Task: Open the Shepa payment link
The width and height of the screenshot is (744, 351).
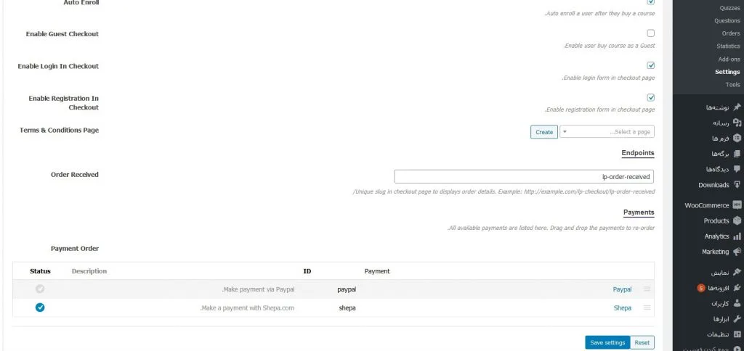Action: point(623,308)
